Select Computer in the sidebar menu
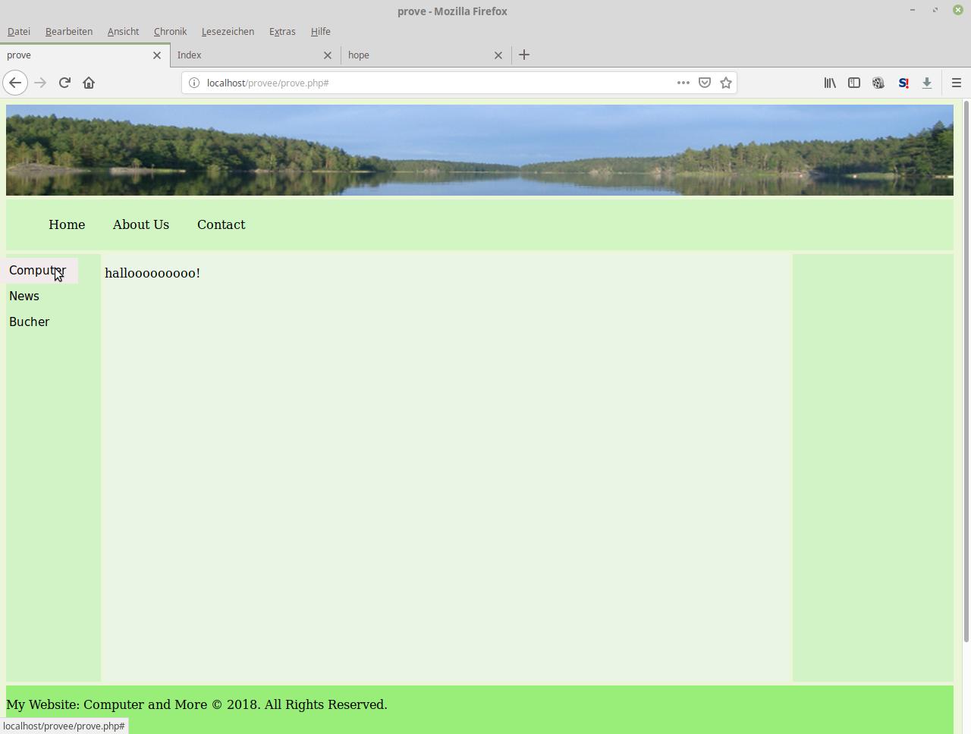The width and height of the screenshot is (971, 734). coord(36,270)
